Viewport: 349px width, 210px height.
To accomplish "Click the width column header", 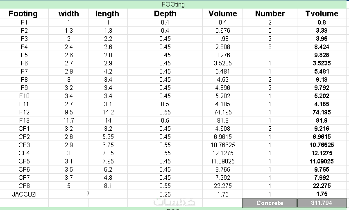I will coord(69,13).
